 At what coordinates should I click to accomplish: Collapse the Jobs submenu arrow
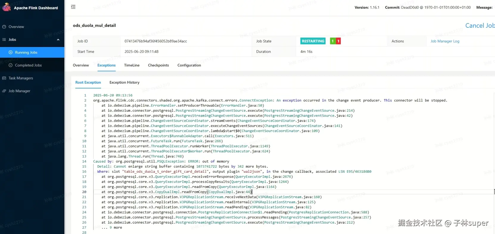click(58, 40)
